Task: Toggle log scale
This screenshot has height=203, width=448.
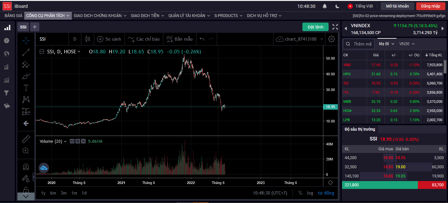Action: point(310,193)
